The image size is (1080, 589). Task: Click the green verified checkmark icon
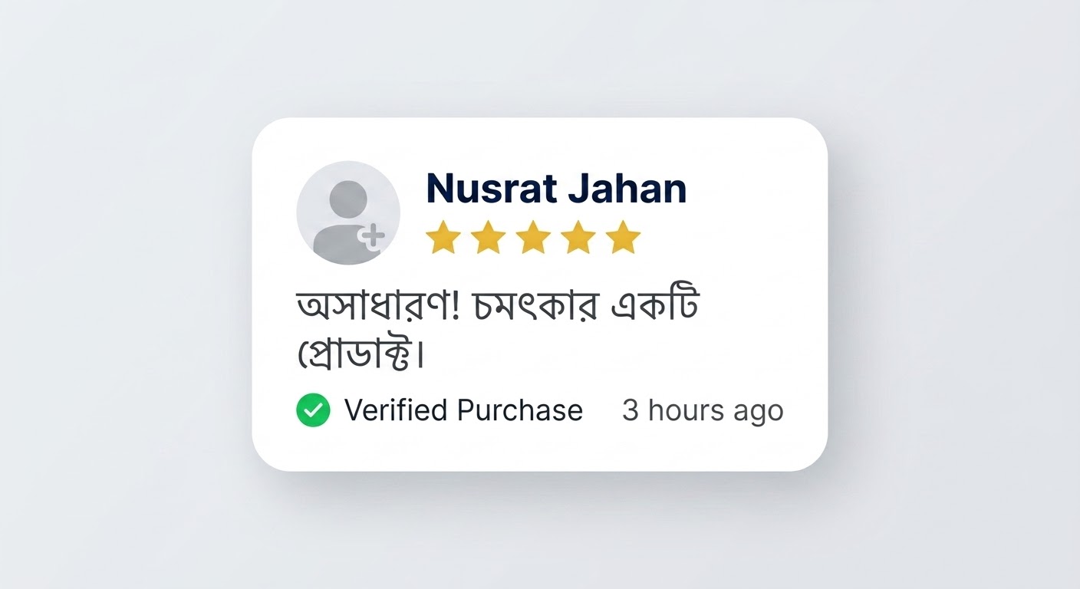[x=313, y=410]
